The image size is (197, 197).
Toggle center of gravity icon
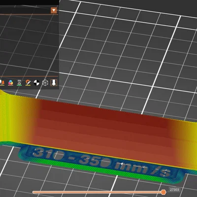tap(36, 83)
